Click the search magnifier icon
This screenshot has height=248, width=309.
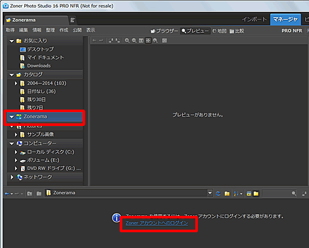pyautogui.click(x=294, y=194)
